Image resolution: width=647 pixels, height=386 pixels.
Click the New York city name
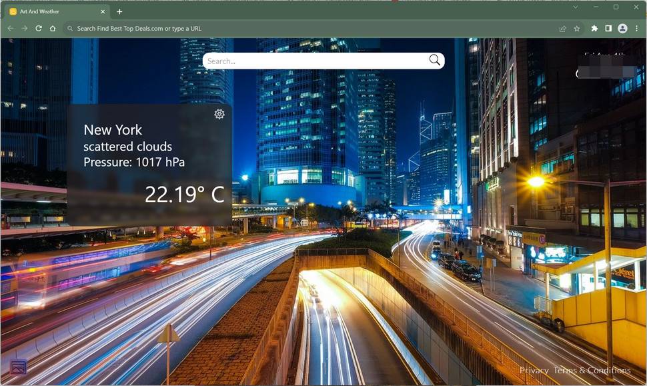pyautogui.click(x=113, y=130)
